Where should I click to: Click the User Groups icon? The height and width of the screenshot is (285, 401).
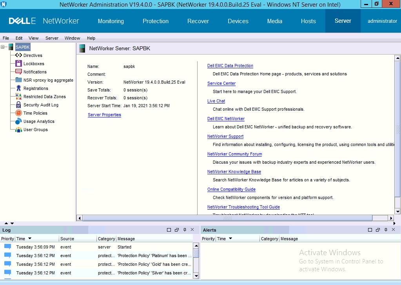pyautogui.click(x=18, y=130)
